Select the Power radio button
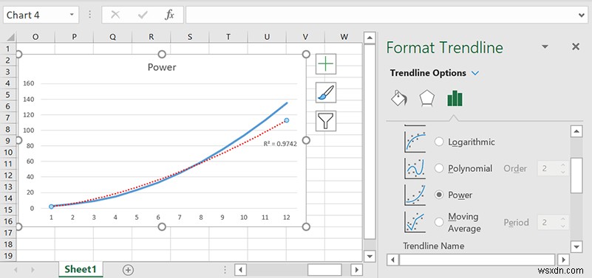592x278 pixels. point(439,195)
